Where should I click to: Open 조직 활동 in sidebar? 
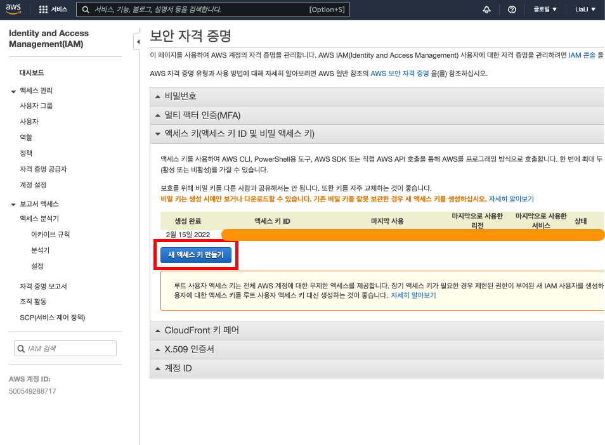click(33, 302)
